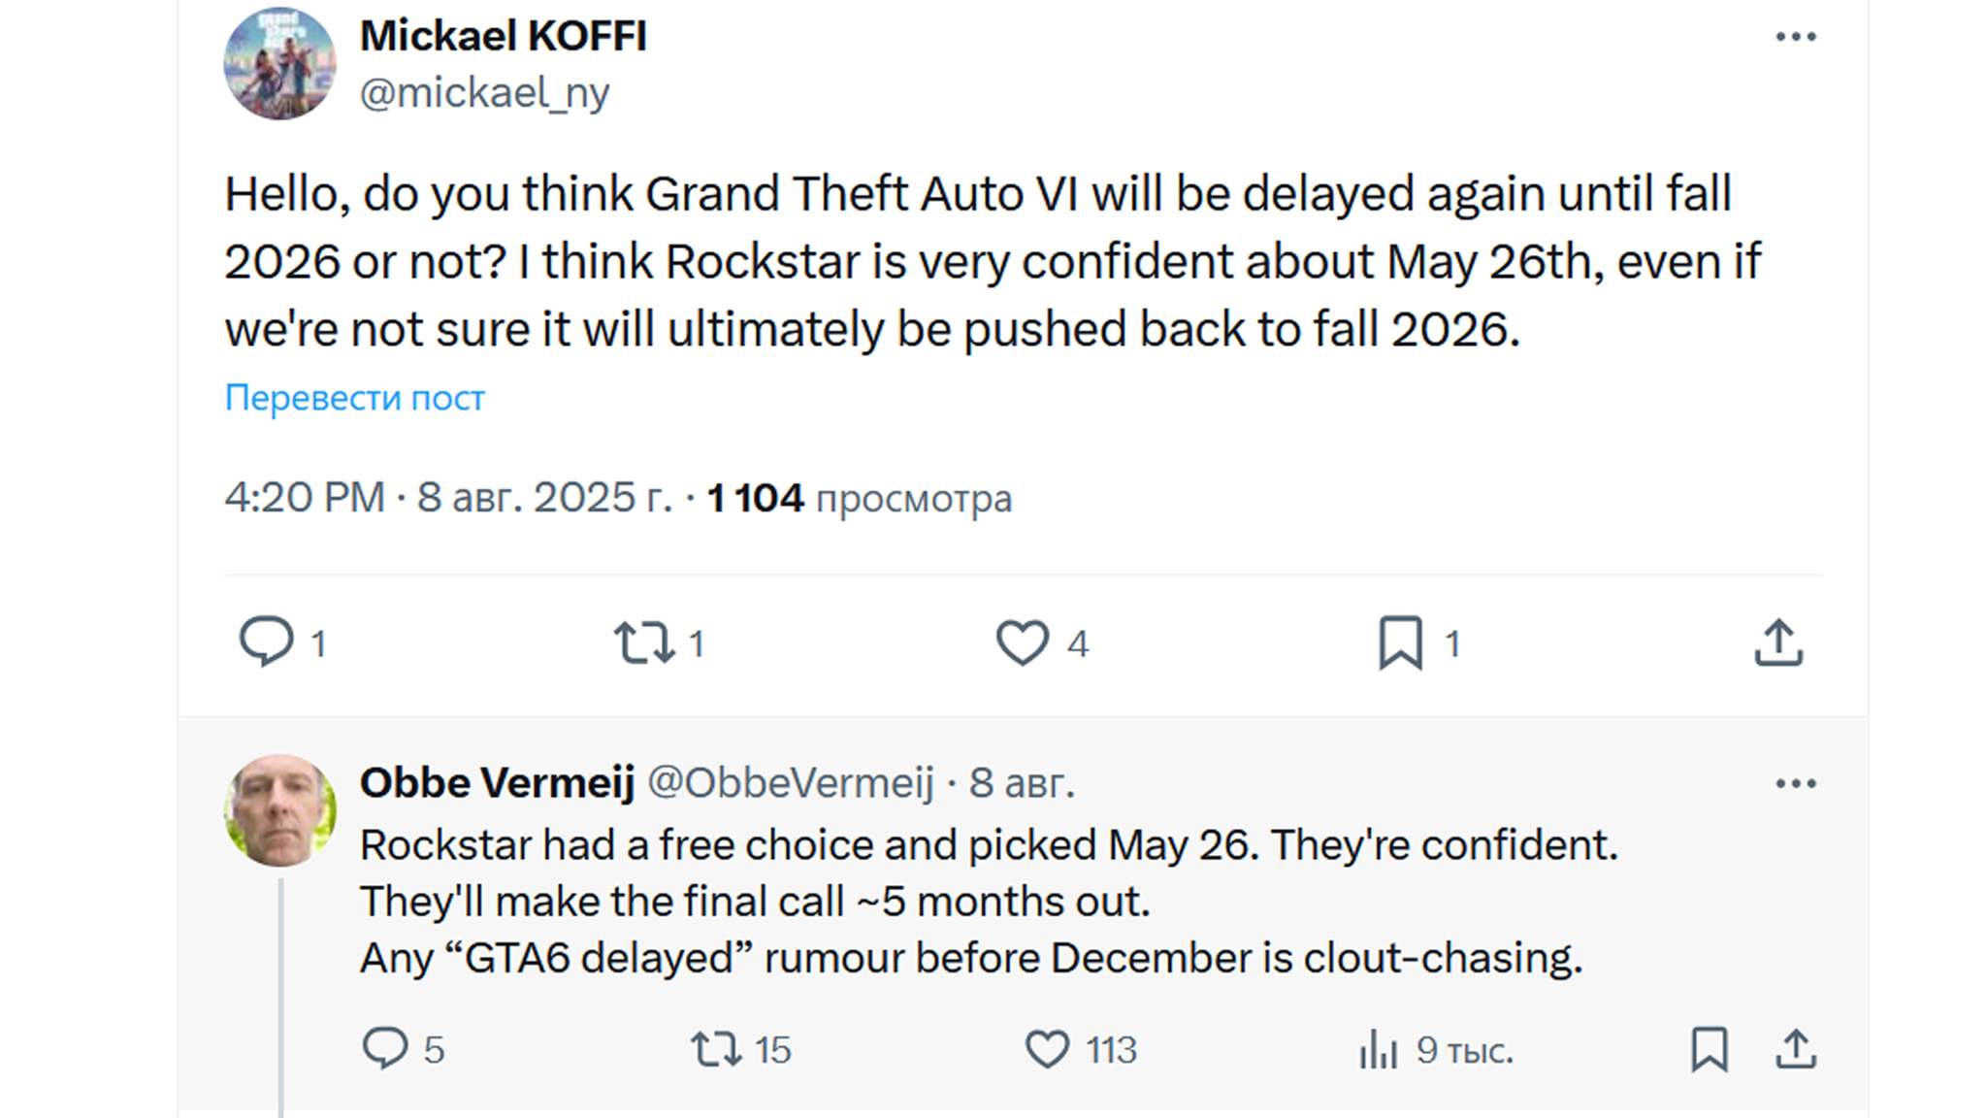This screenshot has height=1118, width=1987.
Task: Bookmark Obbe Vermeij's reply
Action: pos(1710,1049)
